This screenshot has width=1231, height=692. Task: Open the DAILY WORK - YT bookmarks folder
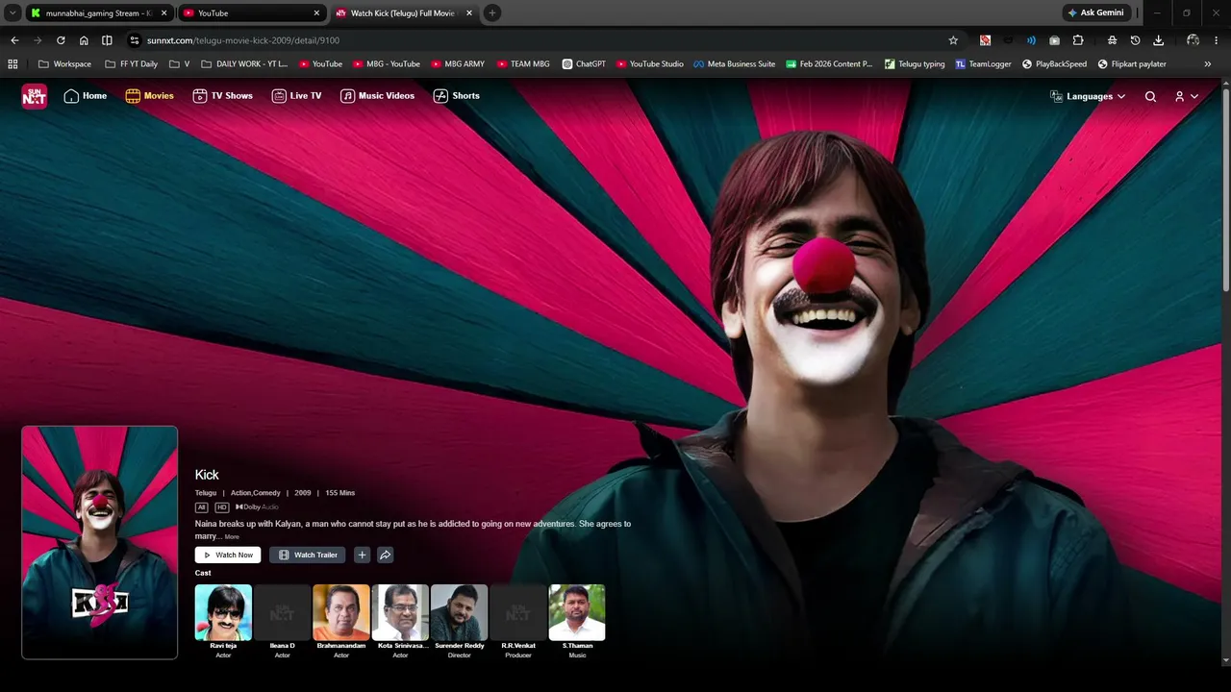pos(243,64)
